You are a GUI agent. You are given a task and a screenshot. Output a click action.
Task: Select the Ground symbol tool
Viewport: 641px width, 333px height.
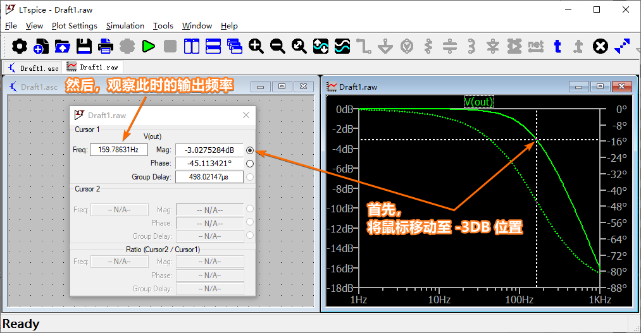pos(385,46)
